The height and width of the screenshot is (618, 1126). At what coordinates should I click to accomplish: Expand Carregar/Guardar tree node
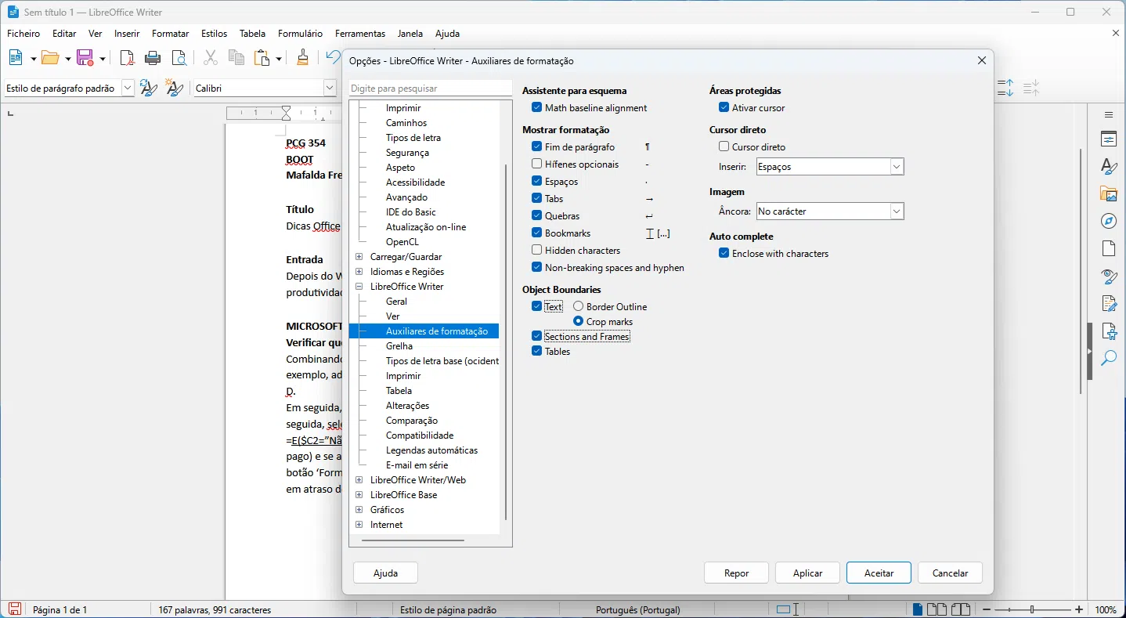[359, 257]
